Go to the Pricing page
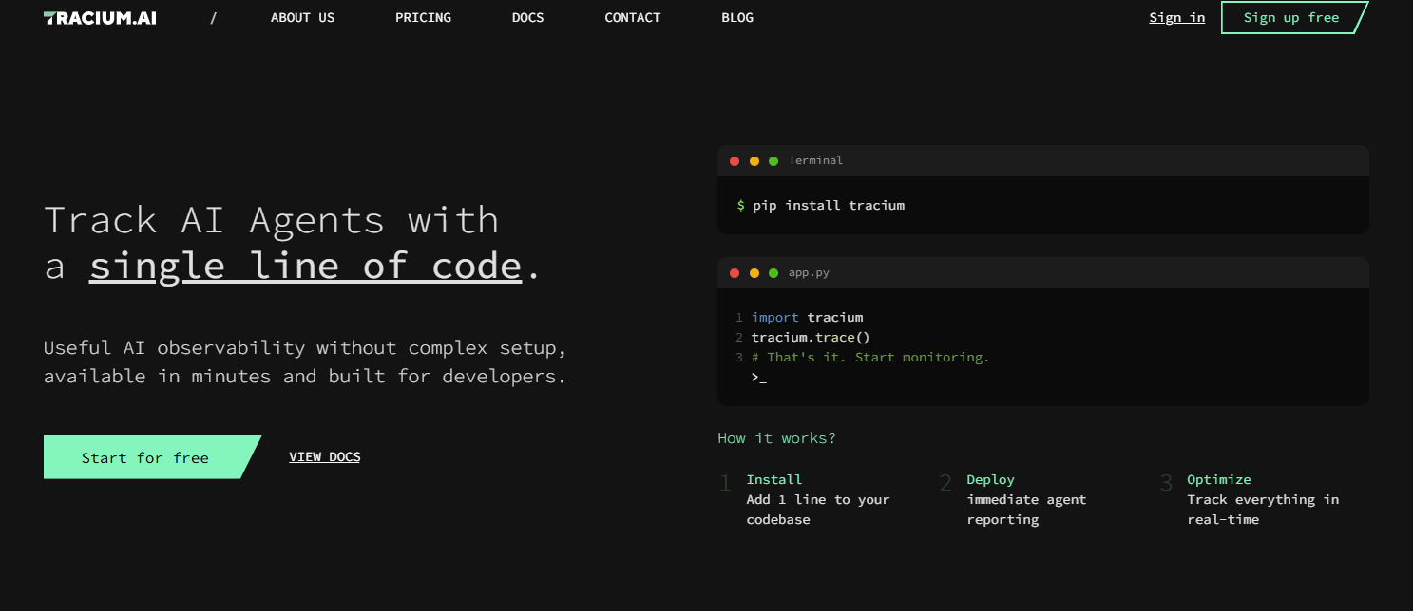This screenshot has height=611, width=1413. tap(423, 17)
